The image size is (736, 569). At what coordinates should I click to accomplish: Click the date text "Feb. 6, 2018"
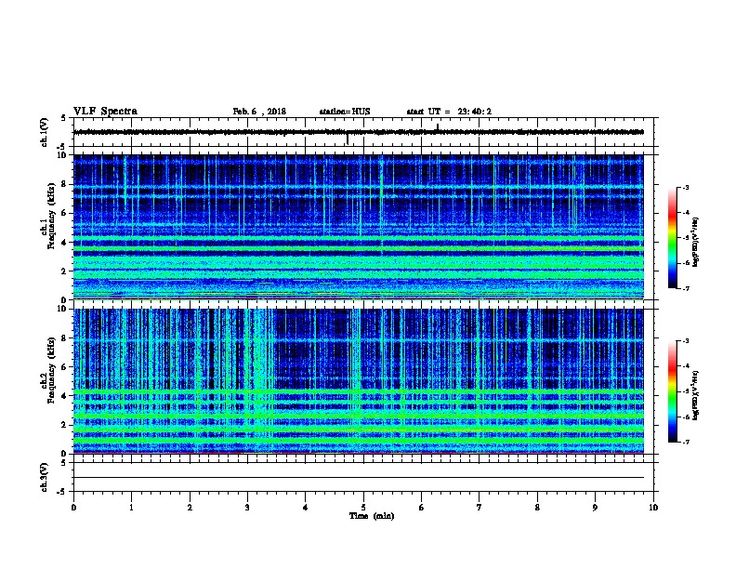pyautogui.click(x=259, y=112)
